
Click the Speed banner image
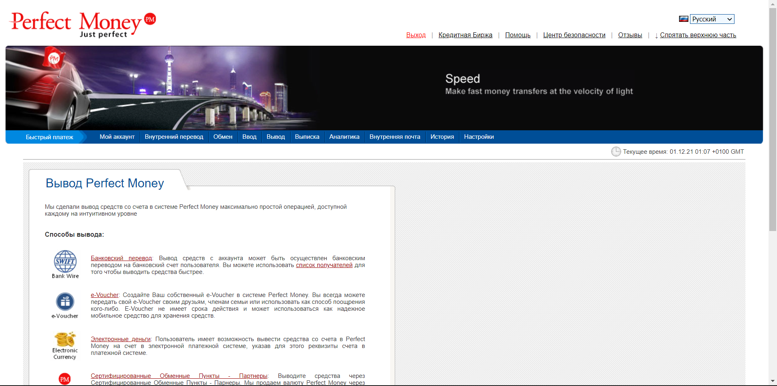tap(384, 88)
